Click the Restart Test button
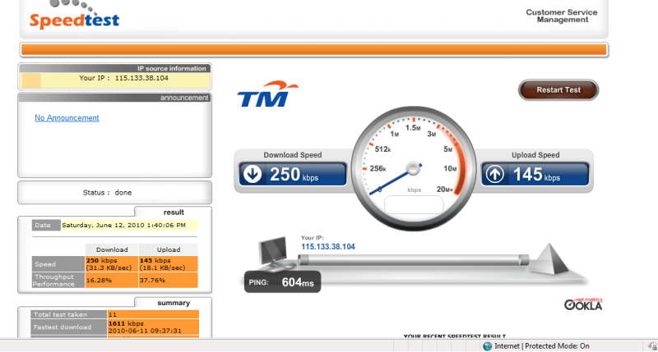This screenshot has height=352, width=658. 558,89
